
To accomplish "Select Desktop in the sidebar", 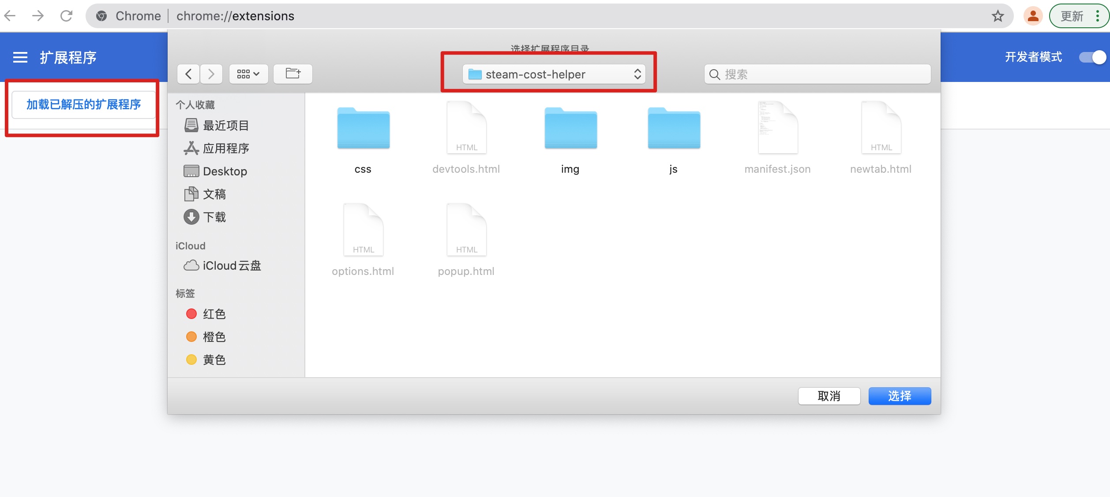I will click(215, 171).
